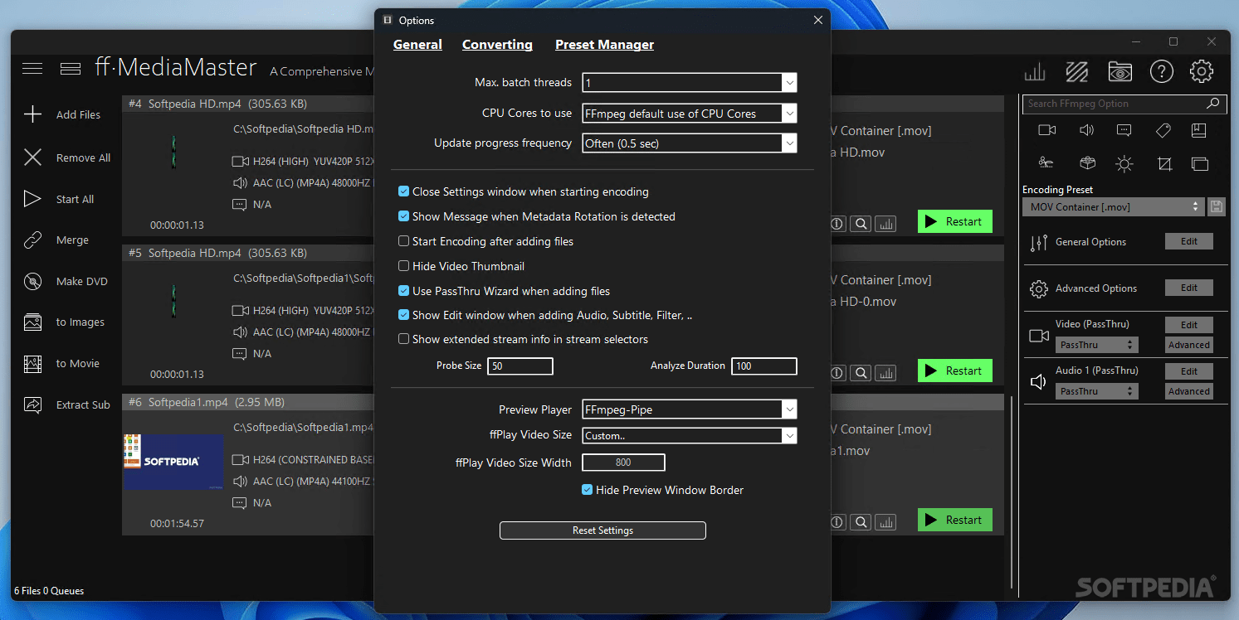Save the encoding preset with the floppy icon
This screenshot has height=620, width=1239.
[1217, 206]
